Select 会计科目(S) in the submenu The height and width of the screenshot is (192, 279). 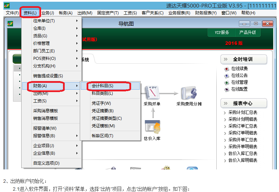coord(110,86)
